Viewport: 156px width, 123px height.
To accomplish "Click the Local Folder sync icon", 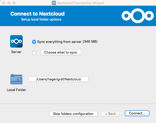I will (16, 79).
